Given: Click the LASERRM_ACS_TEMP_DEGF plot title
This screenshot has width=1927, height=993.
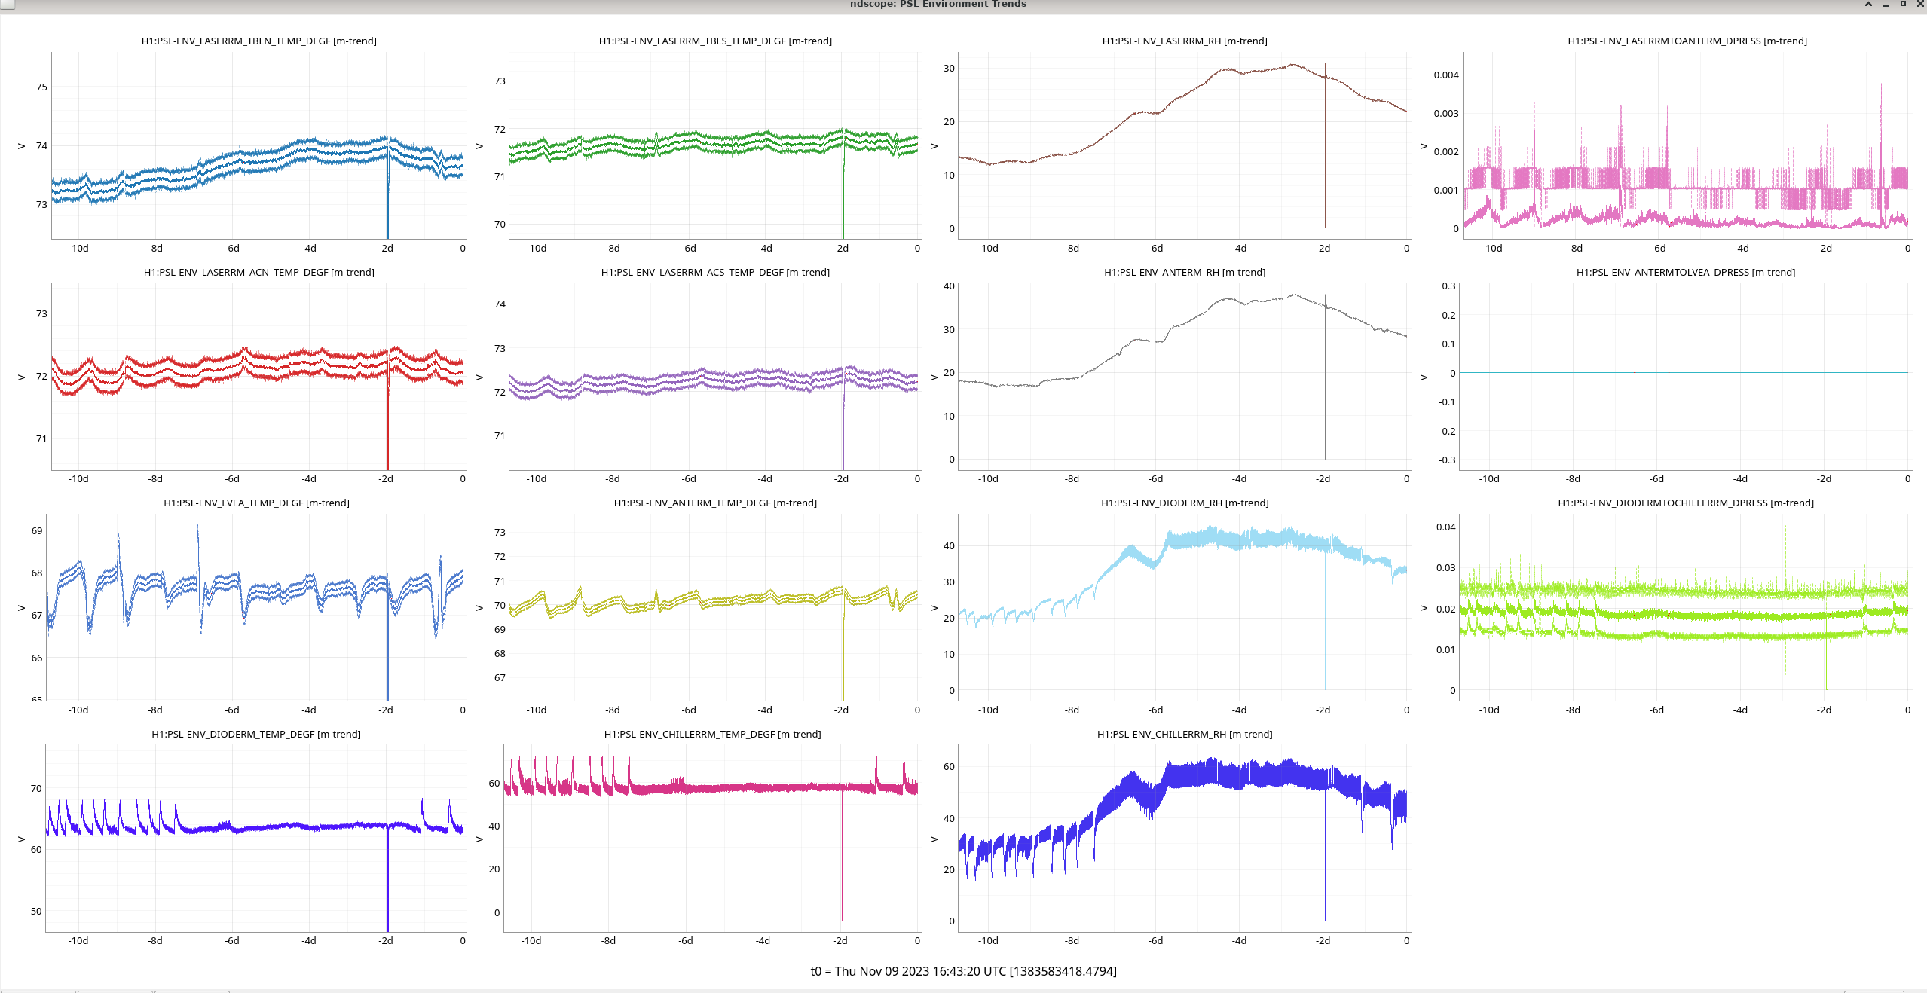Looking at the screenshot, I should click(715, 272).
